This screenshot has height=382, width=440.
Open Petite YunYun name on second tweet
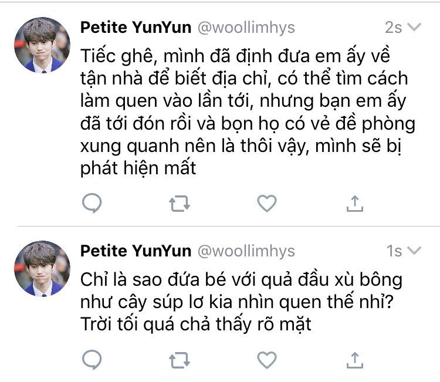[136, 251]
